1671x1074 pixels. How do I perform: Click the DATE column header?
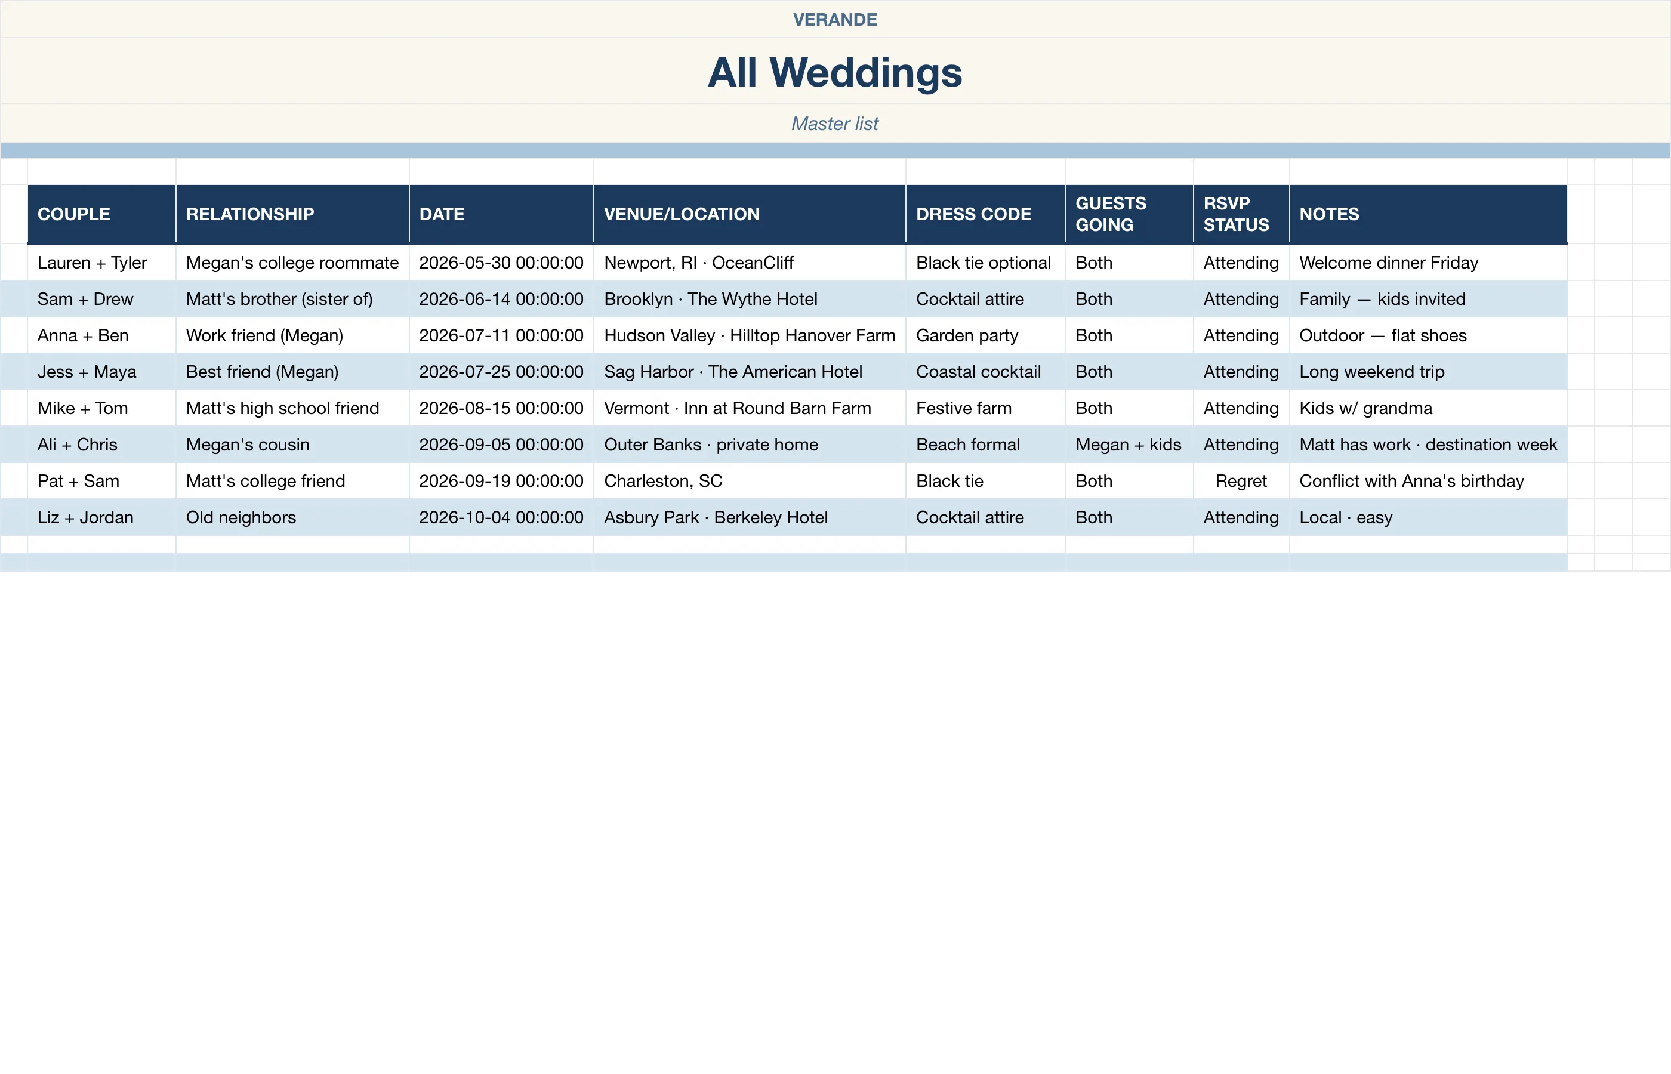(x=501, y=214)
